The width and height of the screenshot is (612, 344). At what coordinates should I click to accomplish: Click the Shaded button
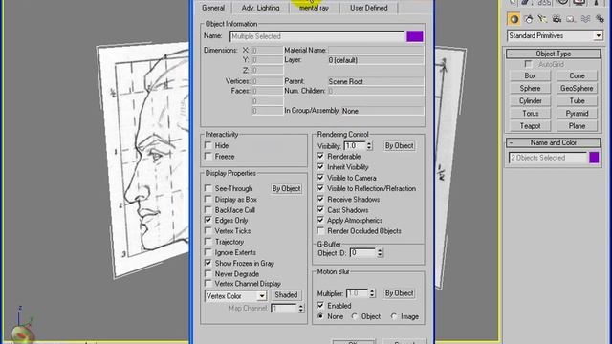pos(286,295)
